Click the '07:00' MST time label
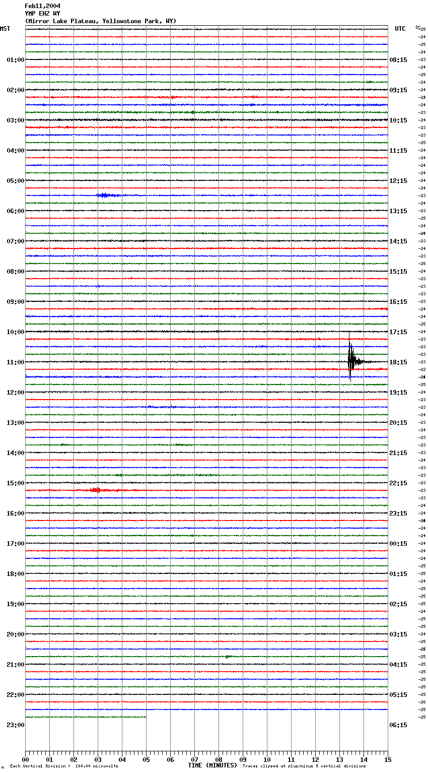428x773 pixels. 16,241
